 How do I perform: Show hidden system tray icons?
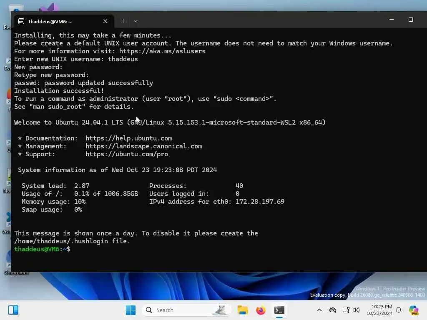pyautogui.click(x=319, y=310)
